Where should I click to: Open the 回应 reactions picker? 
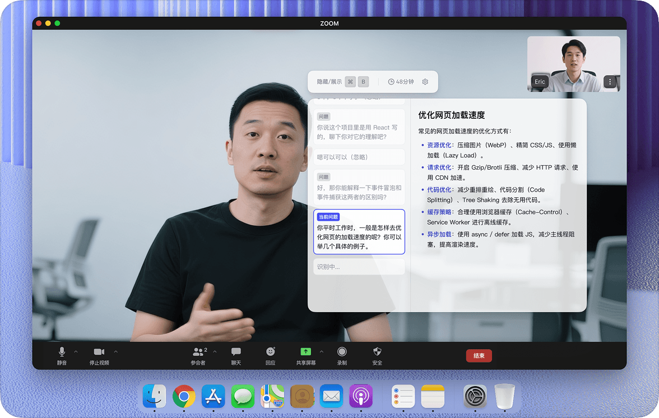pyautogui.click(x=271, y=355)
